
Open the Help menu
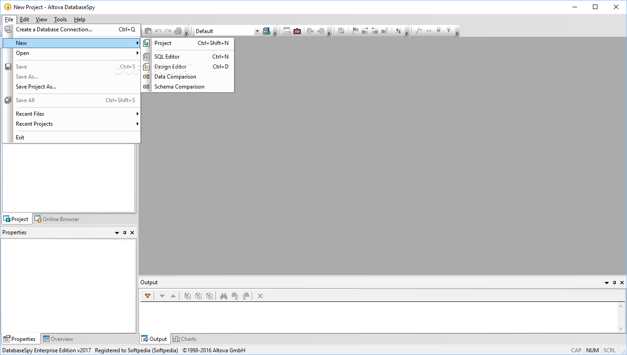(x=80, y=20)
